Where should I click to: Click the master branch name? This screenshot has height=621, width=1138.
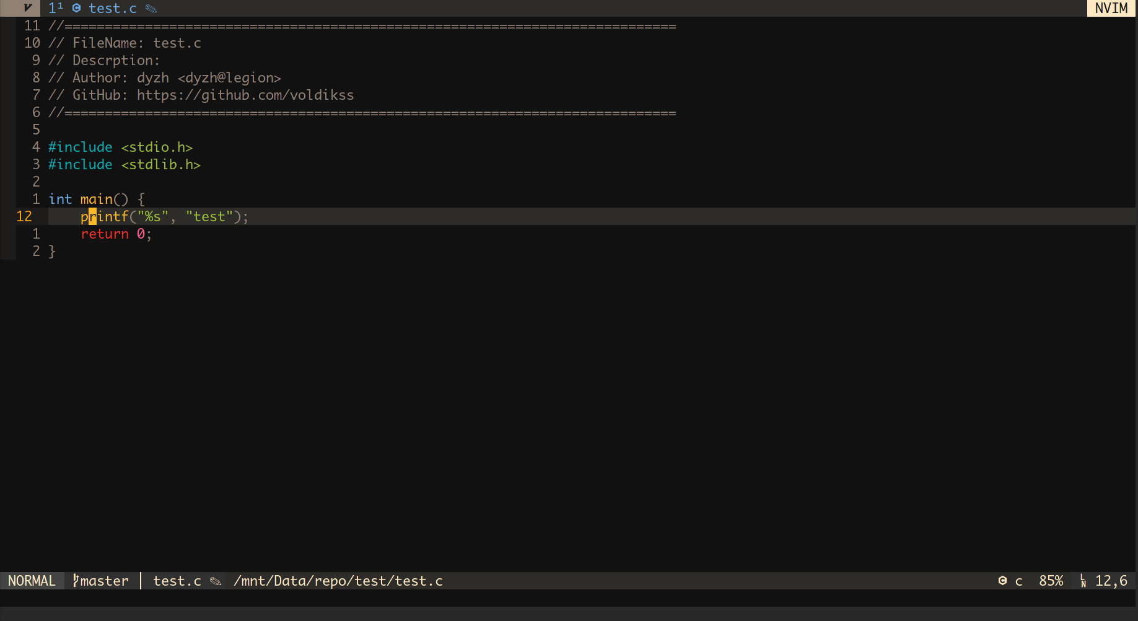point(105,581)
